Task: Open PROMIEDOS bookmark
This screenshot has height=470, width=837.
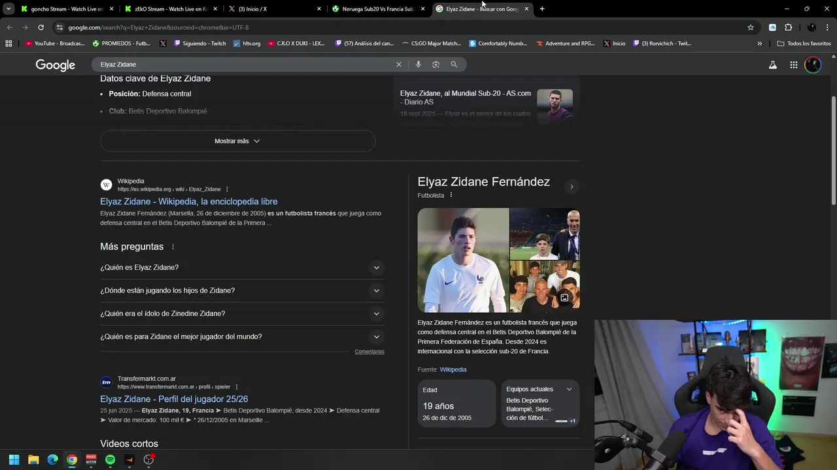Action: (122, 44)
